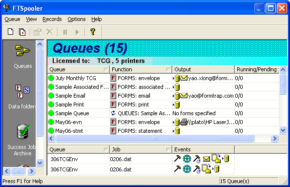Click filter box in lower Queue header

[x=106, y=149]
